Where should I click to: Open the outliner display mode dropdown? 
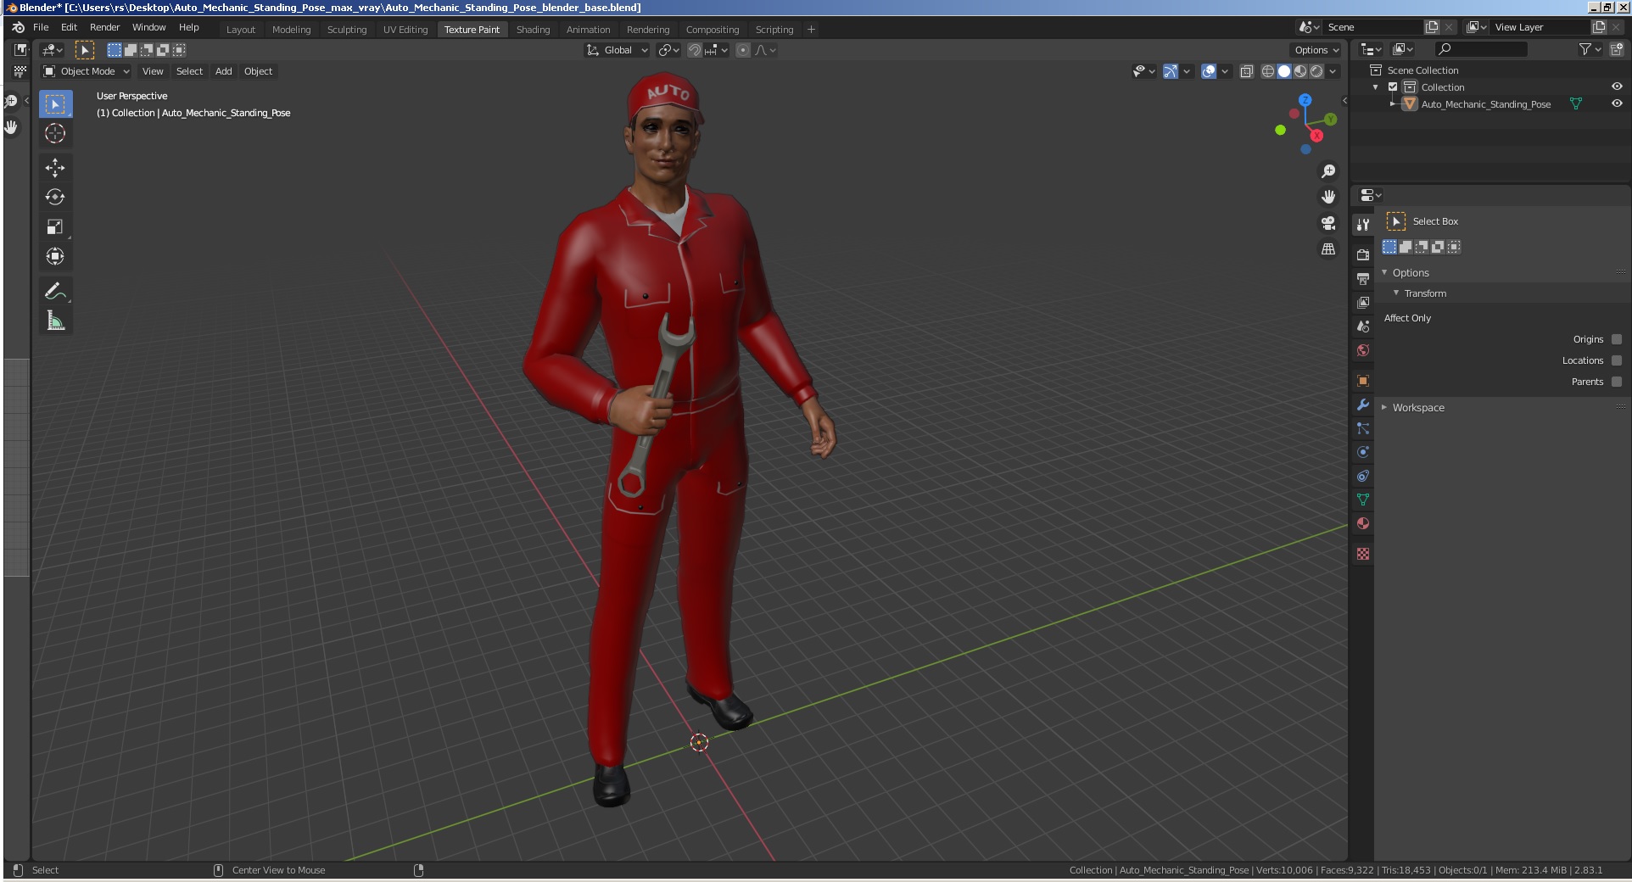(x=1403, y=49)
